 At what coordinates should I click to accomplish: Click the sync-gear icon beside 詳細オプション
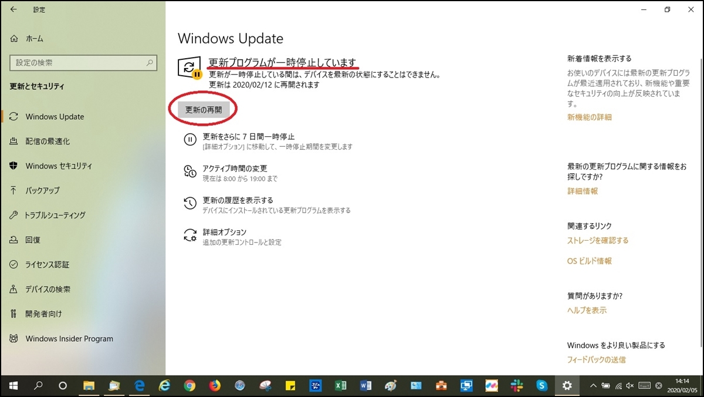(190, 235)
